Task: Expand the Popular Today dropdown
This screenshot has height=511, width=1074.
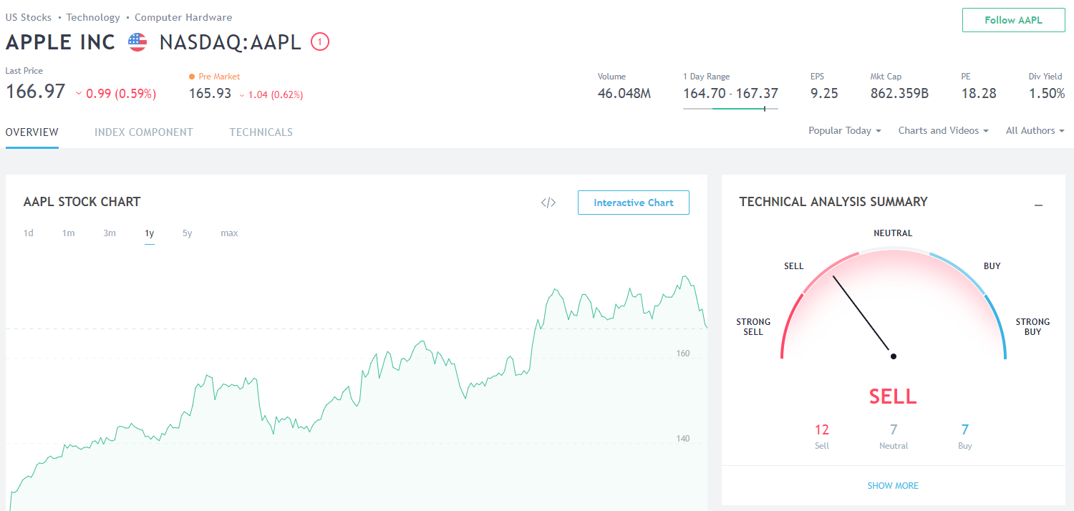Action: [x=845, y=131]
